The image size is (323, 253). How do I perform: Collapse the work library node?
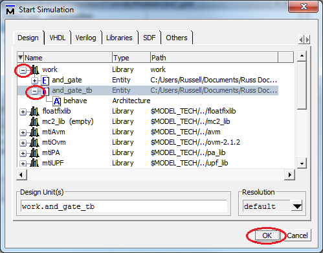point(23,70)
